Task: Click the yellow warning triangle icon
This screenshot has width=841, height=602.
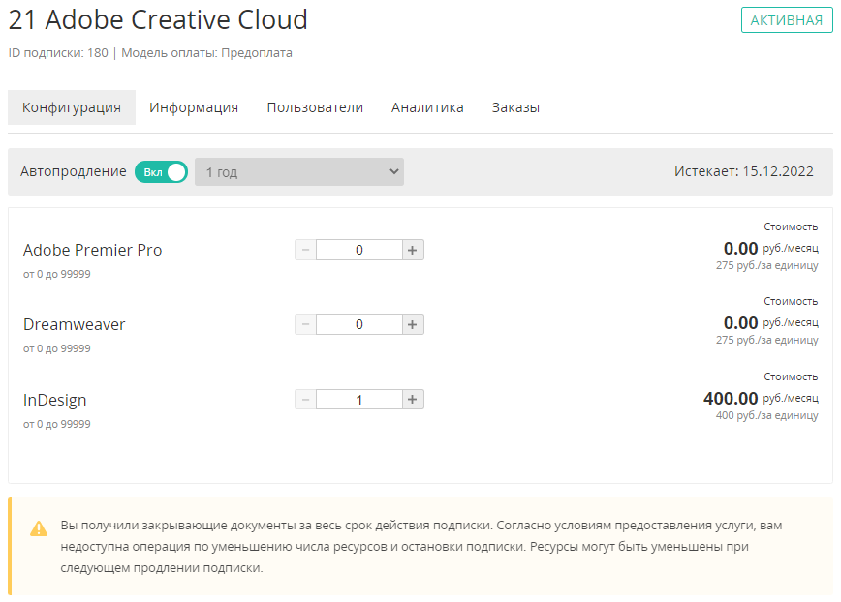Action: tap(39, 528)
